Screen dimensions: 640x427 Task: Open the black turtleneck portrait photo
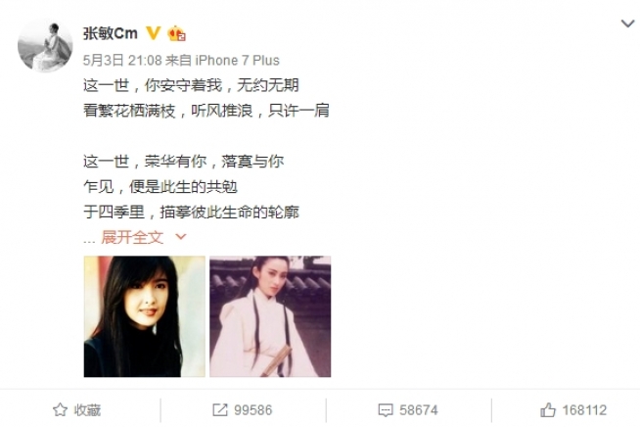coord(145,316)
